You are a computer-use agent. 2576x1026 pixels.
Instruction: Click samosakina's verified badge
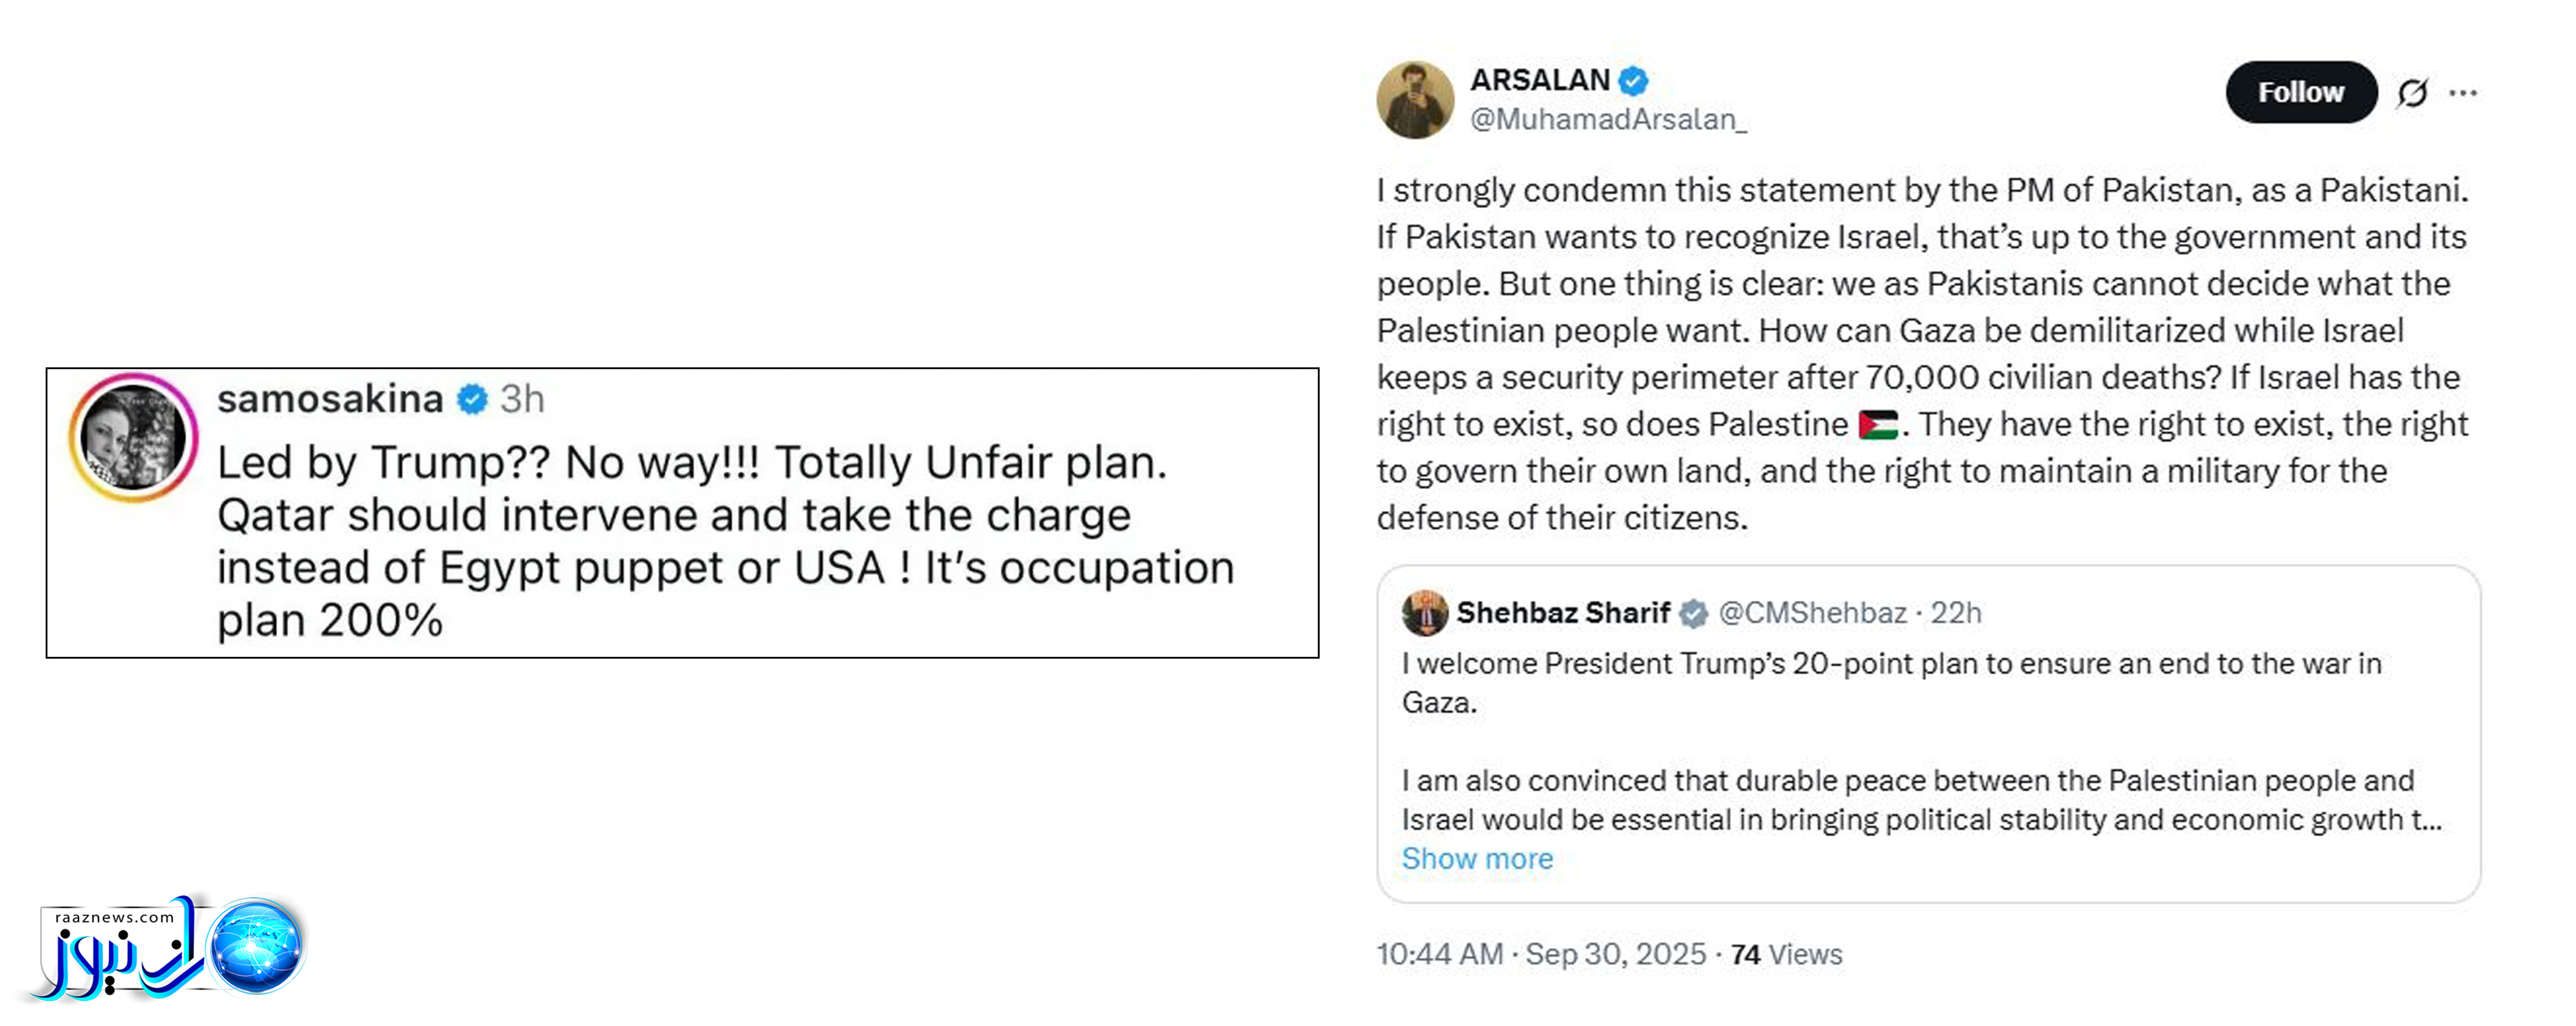tap(472, 399)
